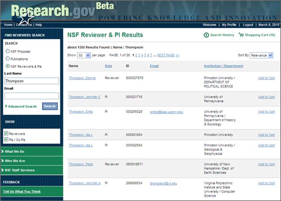Open the Home menu item

tap(8, 25)
